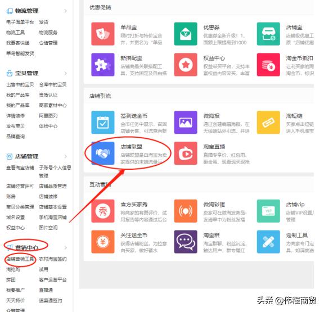Open 店铺经营许可 link
This screenshot has height=312, width=324.
(x=20, y=186)
